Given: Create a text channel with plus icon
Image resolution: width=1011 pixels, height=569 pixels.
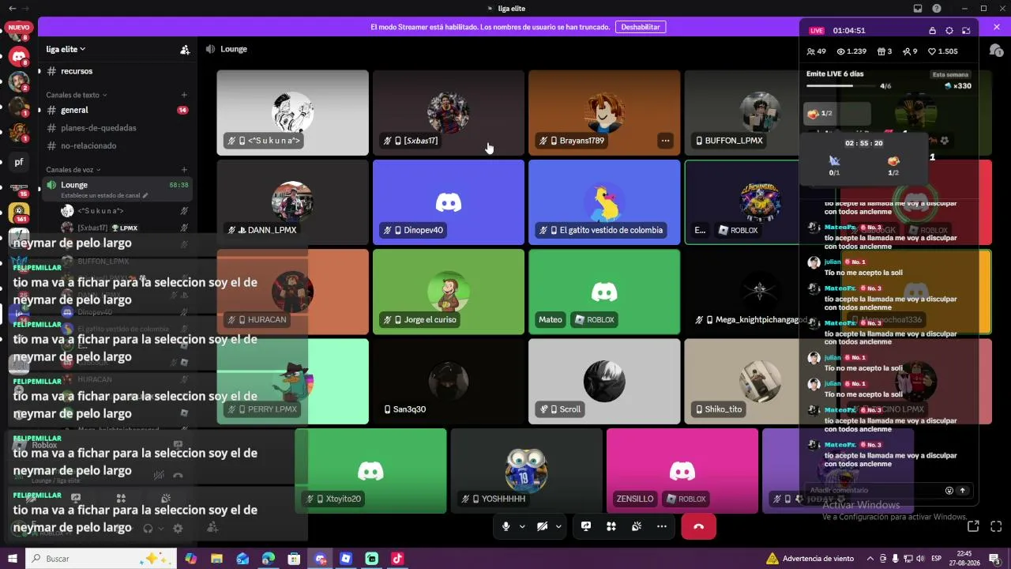Looking at the screenshot, I should point(184,95).
